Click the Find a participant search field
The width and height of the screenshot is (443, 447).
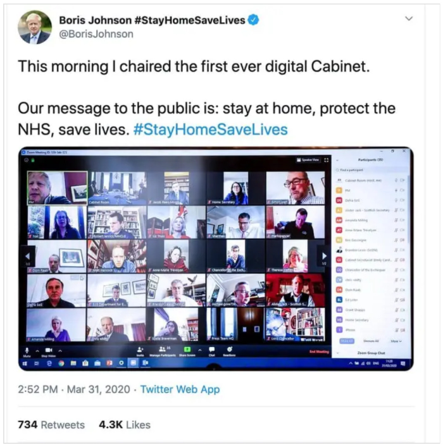[x=371, y=170]
